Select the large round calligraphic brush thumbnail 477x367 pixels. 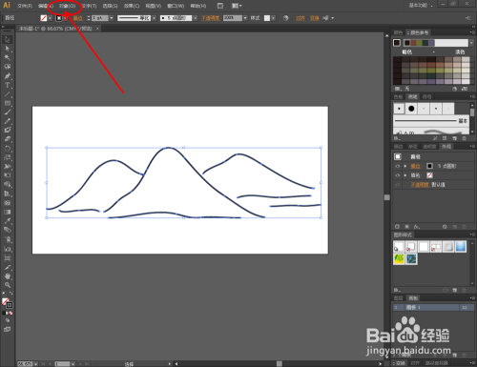(x=411, y=109)
